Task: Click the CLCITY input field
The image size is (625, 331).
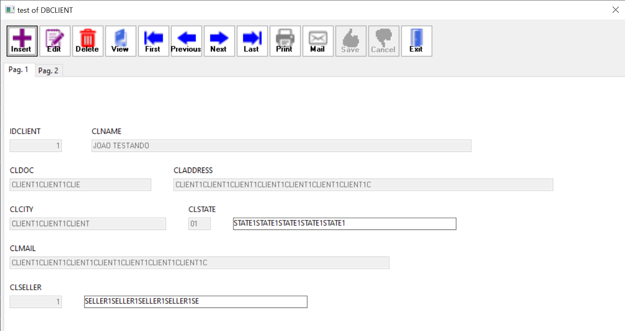Action: 88,224
